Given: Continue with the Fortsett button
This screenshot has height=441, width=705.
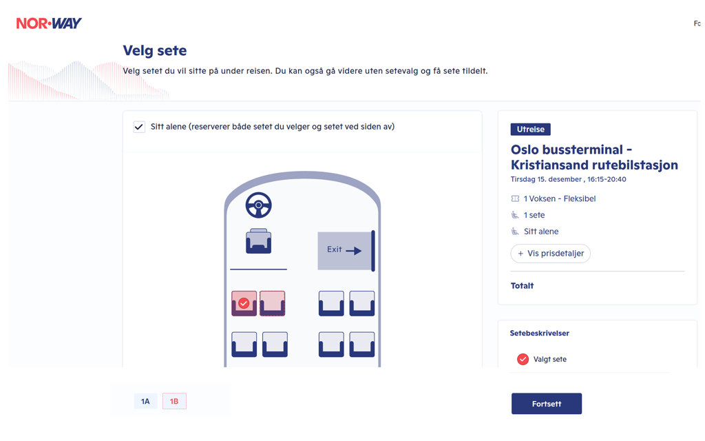Looking at the screenshot, I should 546,404.
